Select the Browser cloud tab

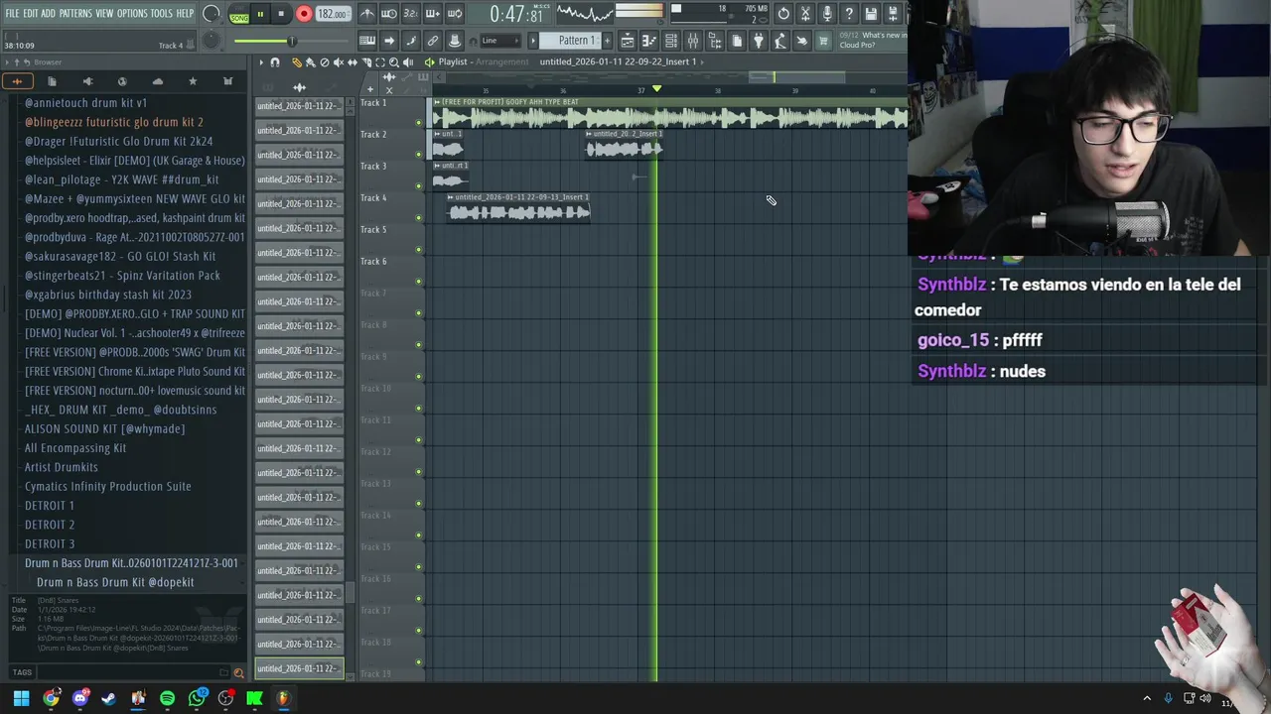(x=157, y=81)
